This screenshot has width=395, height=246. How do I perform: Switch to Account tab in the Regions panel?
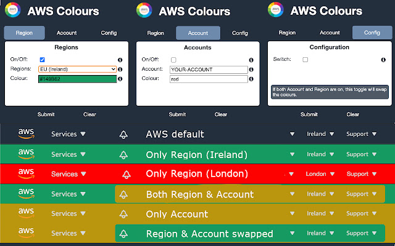(67, 33)
